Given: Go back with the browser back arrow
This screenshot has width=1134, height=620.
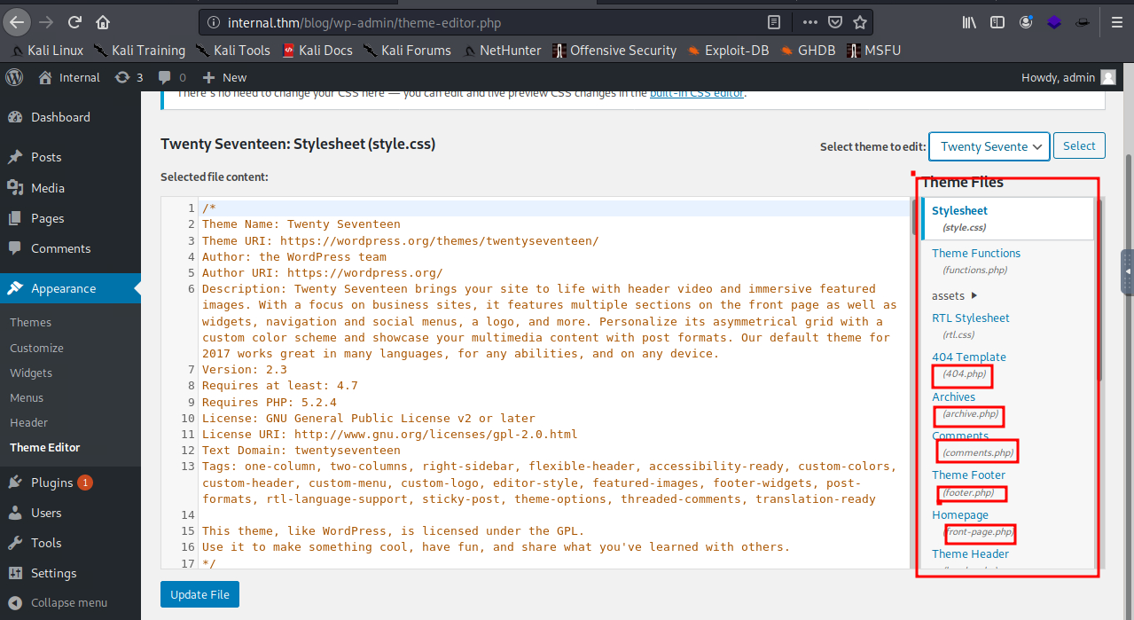Looking at the screenshot, I should (19, 22).
